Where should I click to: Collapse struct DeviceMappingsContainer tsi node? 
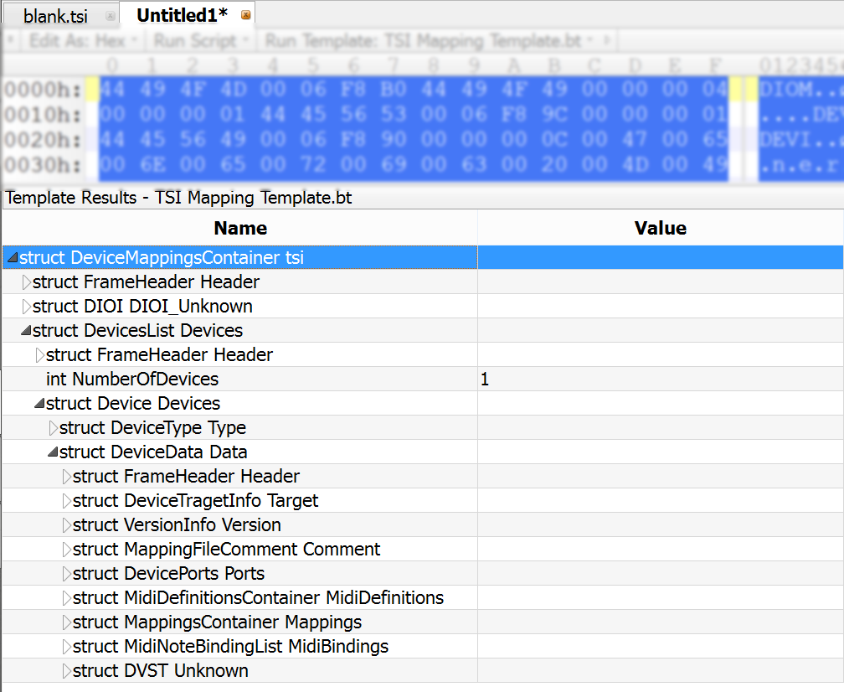coord(11,258)
